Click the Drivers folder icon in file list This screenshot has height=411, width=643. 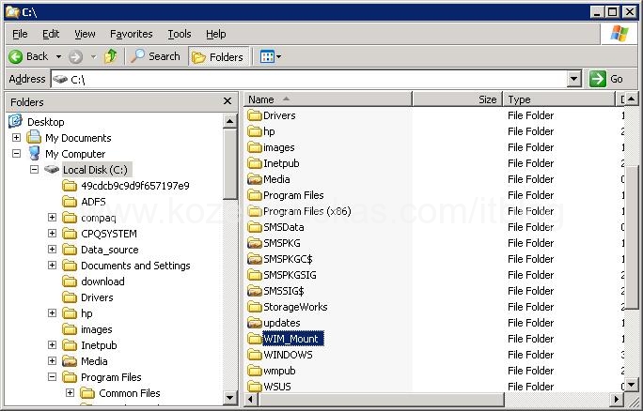255,115
